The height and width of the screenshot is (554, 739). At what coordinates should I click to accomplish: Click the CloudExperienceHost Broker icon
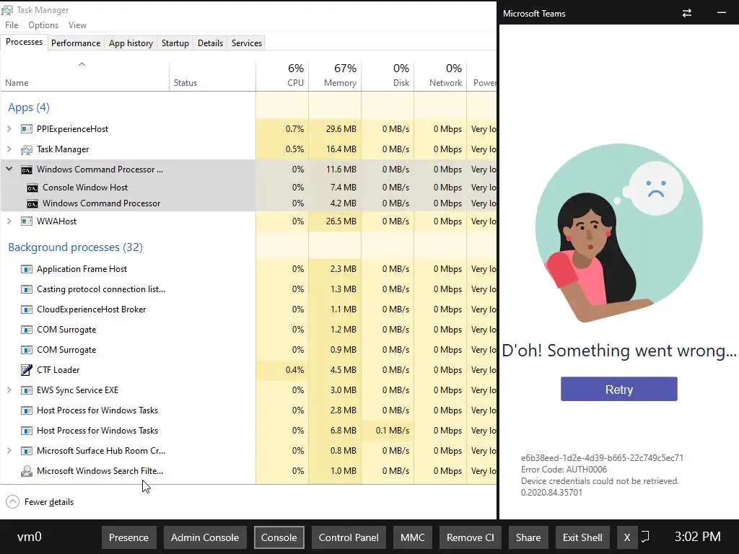(x=27, y=309)
